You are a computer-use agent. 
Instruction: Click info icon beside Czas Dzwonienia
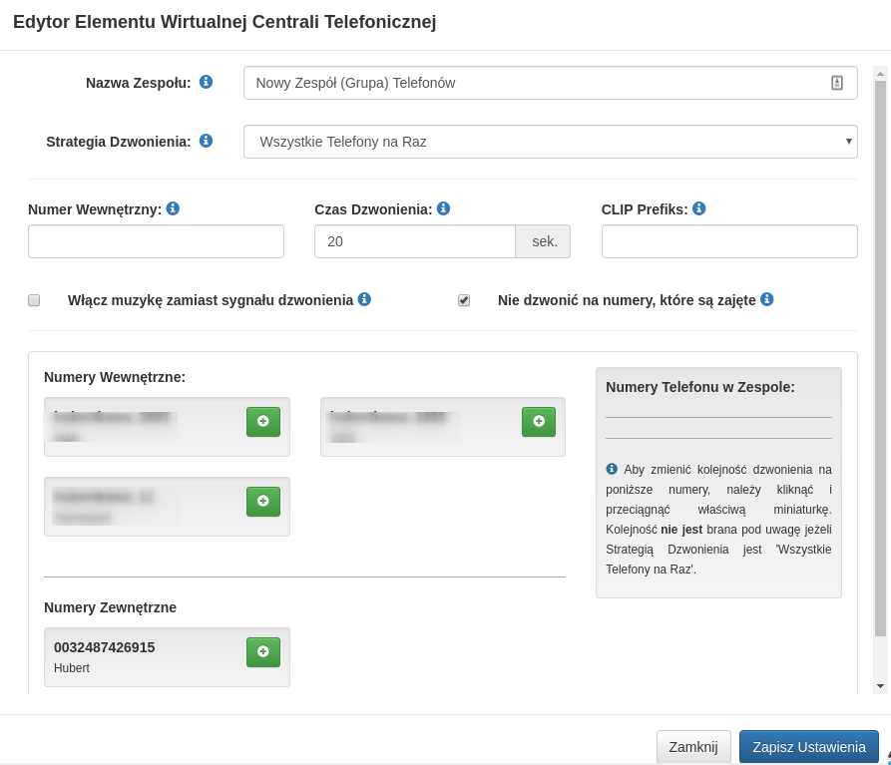(x=443, y=208)
